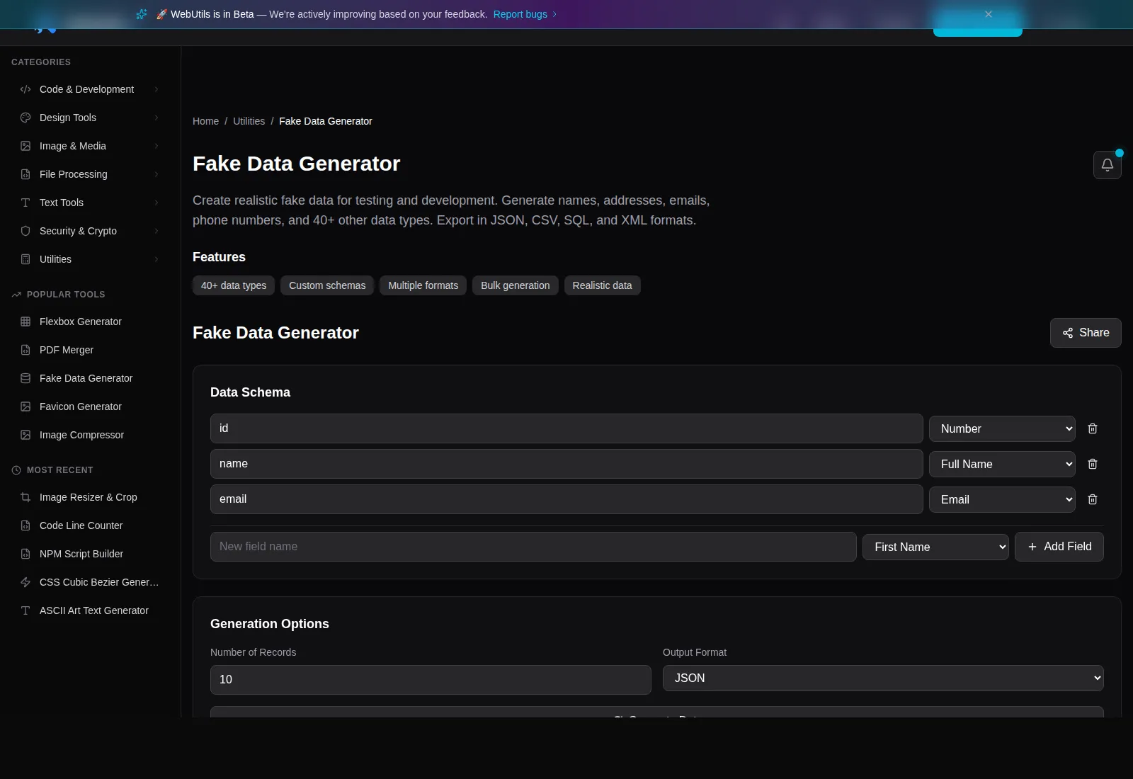Follow the Report bugs link
The image size is (1133, 779).
(x=525, y=14)
